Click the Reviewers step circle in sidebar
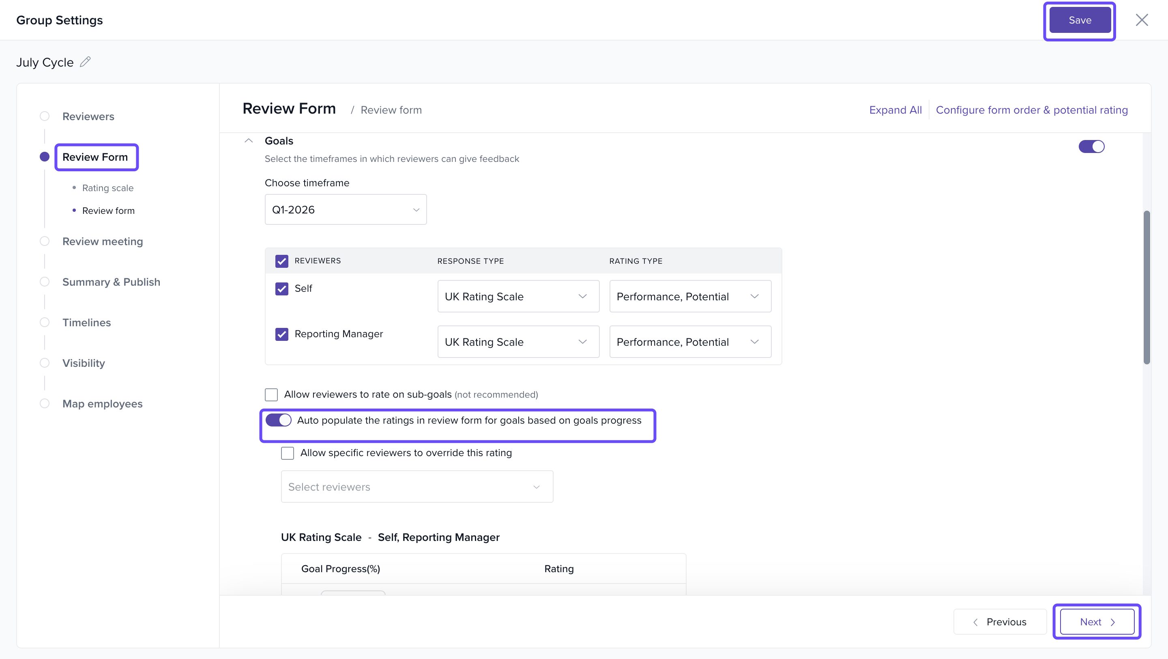Screen dimensions: 1168x659 pyautogui.click(x=45, y=116)
